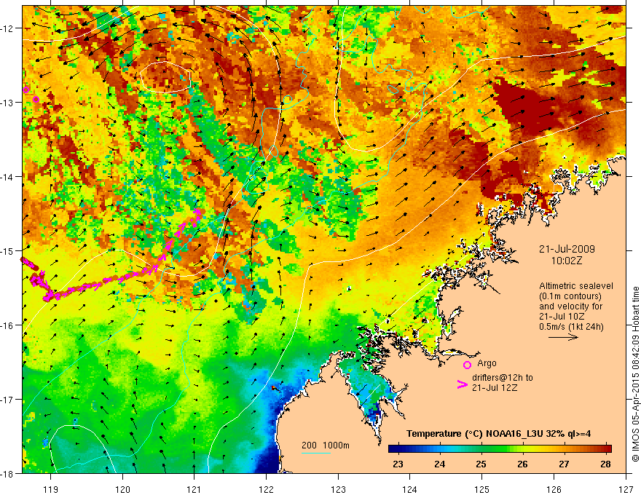Click the IMOS copyright timestamp text
The image size is (641, 495).
pyautogui.click(x=636, y=374)
